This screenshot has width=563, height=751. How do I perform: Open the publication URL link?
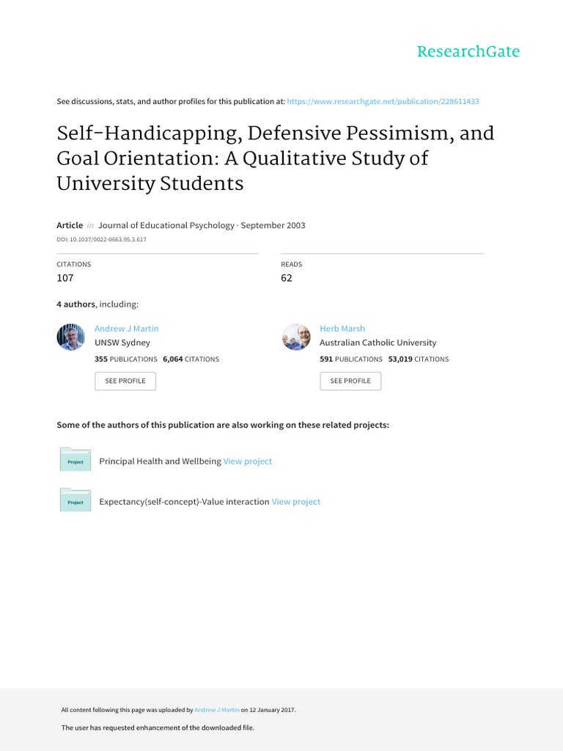coord(383,101)
